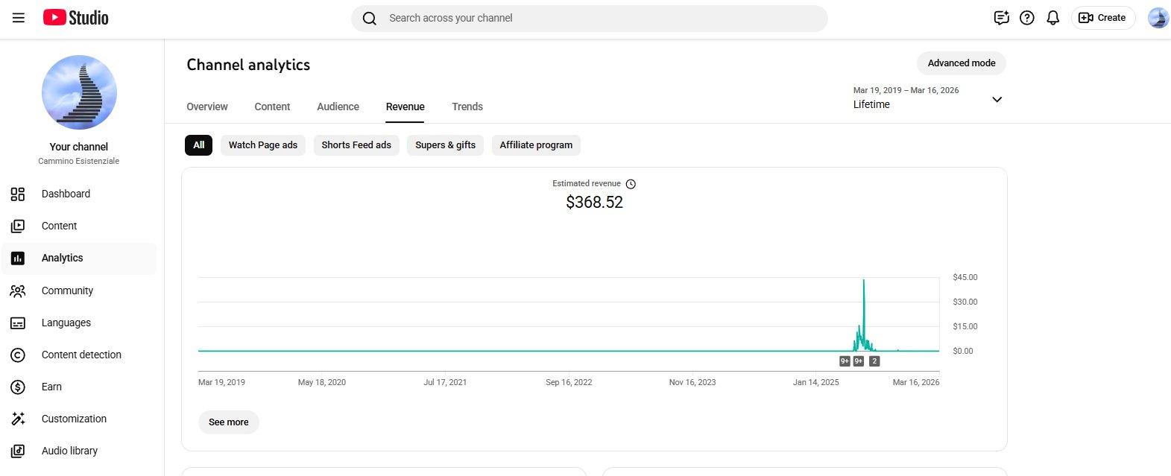Image resolution: width=1171 pixels, height=476 pixels.
Task: Expand the Lifetime date range dropdown
Action: click(997, 99)
